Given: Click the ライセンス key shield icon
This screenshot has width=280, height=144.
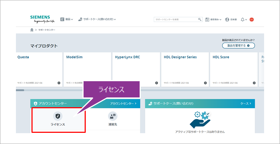Looking at the screenshot, I should pos(58,116).
